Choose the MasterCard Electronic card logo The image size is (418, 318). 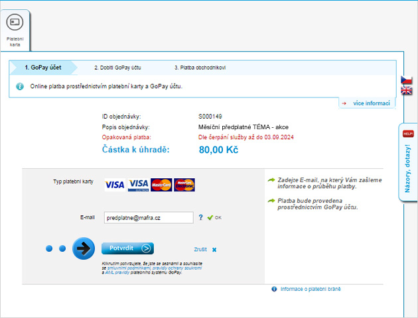click(184, 185)
